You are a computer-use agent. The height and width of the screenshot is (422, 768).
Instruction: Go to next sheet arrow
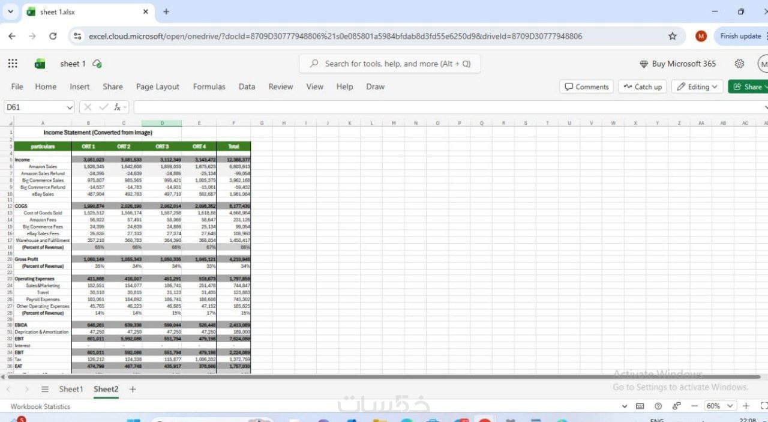26,389
